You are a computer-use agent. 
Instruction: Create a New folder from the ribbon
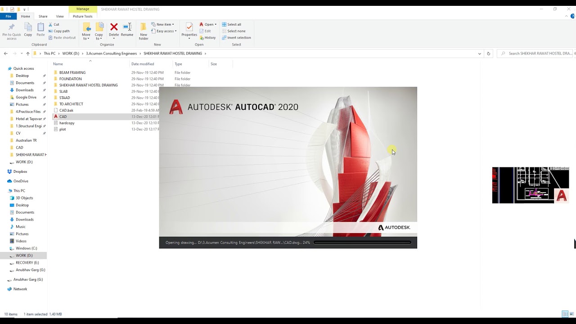coord(144,31)
